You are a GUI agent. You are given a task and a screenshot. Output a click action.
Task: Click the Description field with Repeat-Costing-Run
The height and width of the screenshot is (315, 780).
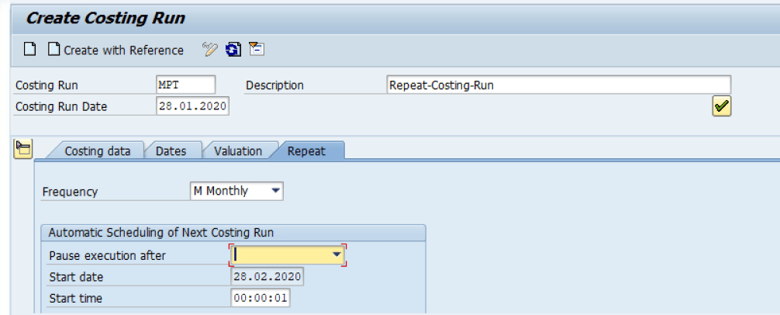(x=557, y=85)
